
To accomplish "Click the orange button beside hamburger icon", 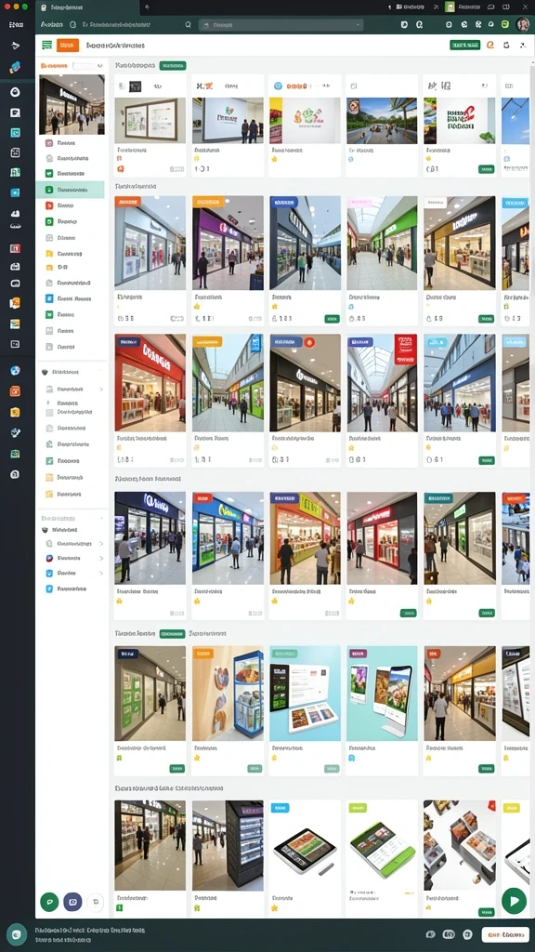I will click(67, 46).
